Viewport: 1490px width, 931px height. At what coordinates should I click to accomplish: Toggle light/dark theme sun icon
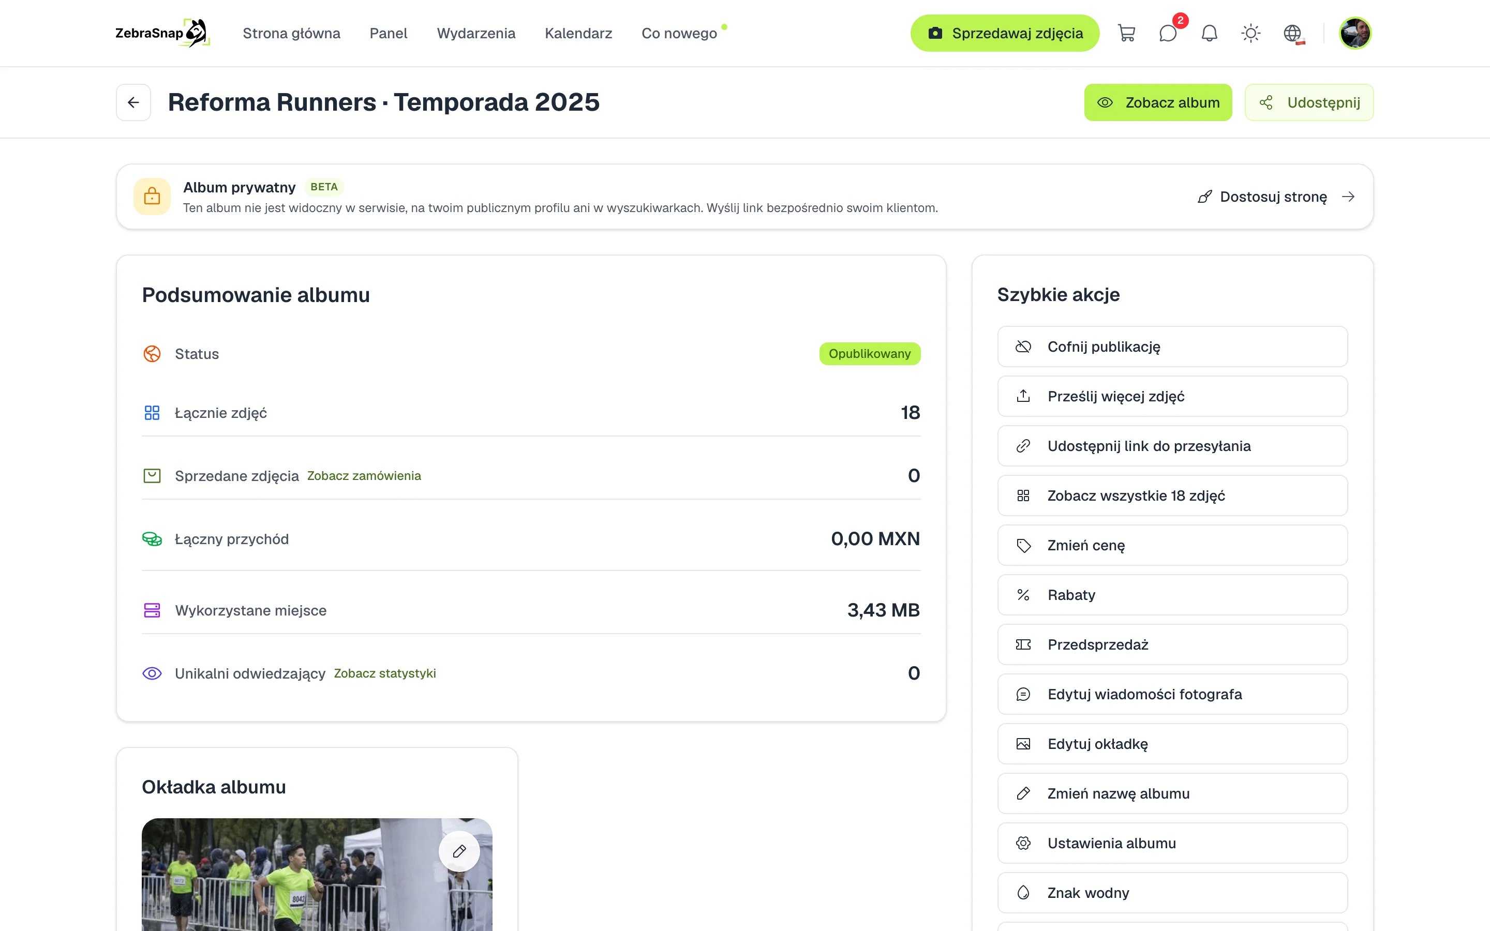[1250, 33]
